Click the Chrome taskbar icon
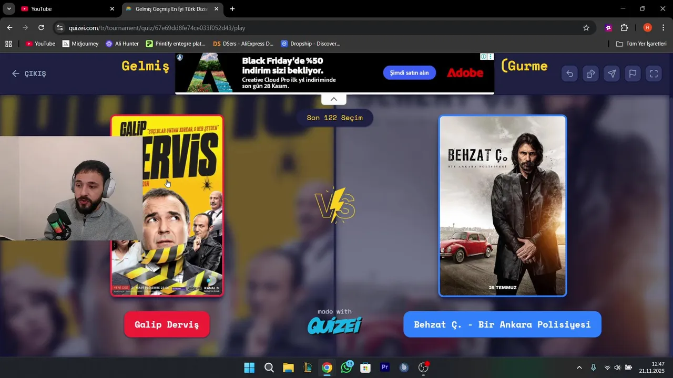 pyautogui.click(x=327, y=367)
